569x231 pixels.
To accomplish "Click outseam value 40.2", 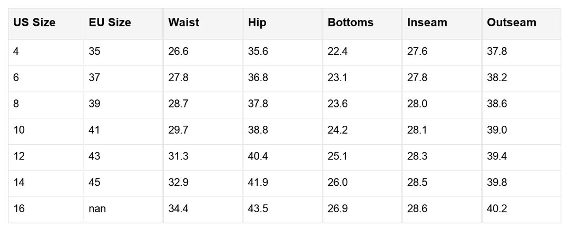I will point(497,209).
